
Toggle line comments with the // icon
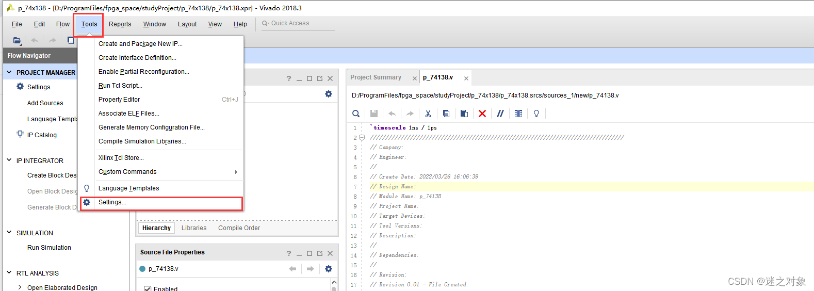pyautogui.click(x=500, y=114)
